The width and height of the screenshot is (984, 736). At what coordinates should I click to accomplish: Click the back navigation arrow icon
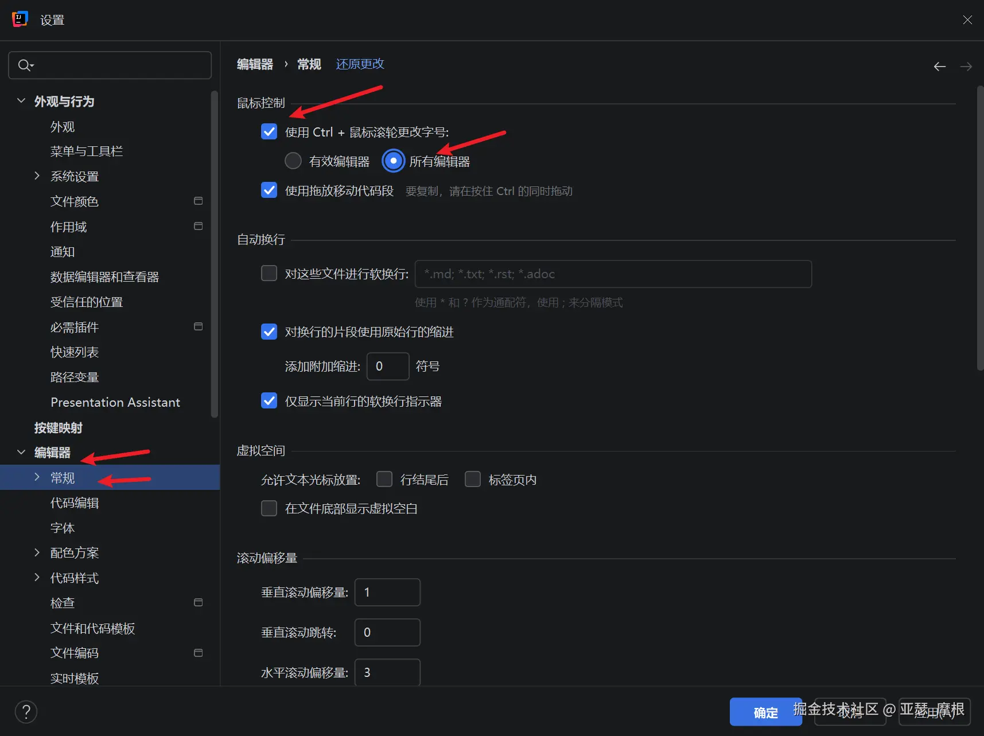tap(939, 67)
